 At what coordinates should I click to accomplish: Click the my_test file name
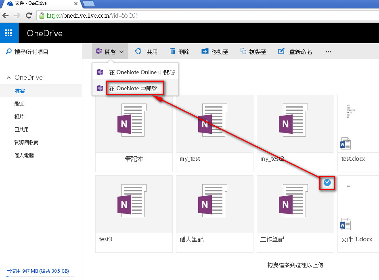click(190, 159)
